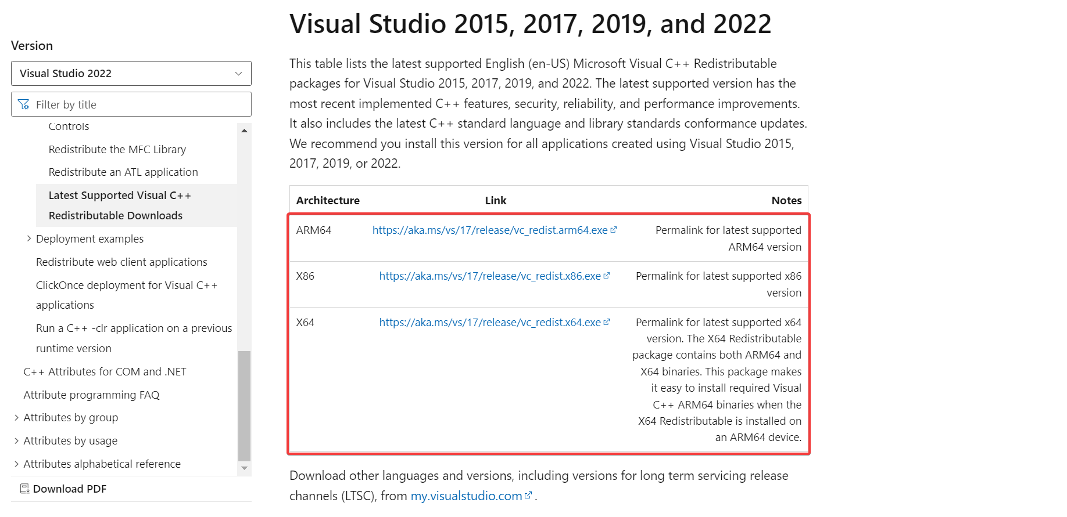Click external link icon after arm64 URL
Image resolution: width=1067 pixels, height=517 pixels.
[614, 230]
